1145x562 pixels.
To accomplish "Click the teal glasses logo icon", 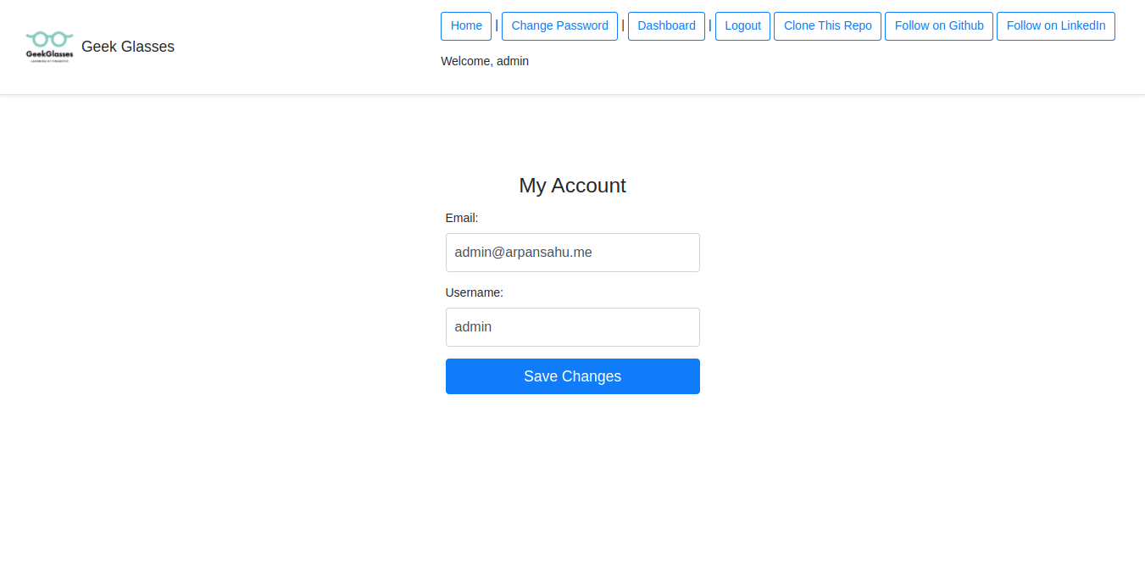I will tap(49, 39).
